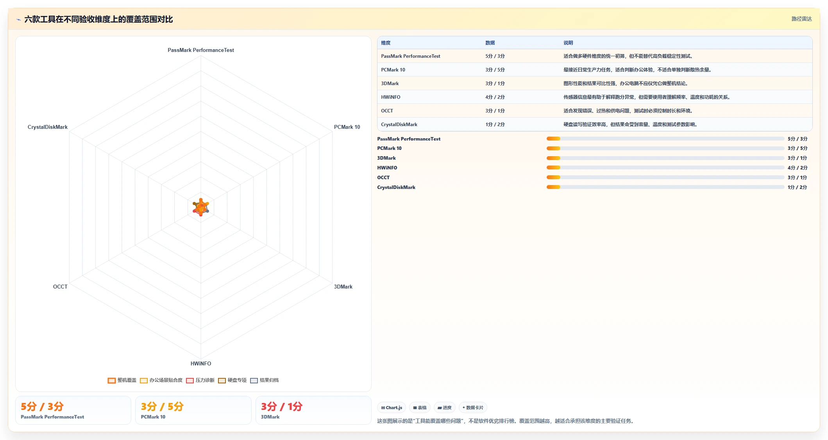Open the 3分 / 5分 PCMark 10 data card
Screen dimensions: 828x440
[x=193, y=410]
